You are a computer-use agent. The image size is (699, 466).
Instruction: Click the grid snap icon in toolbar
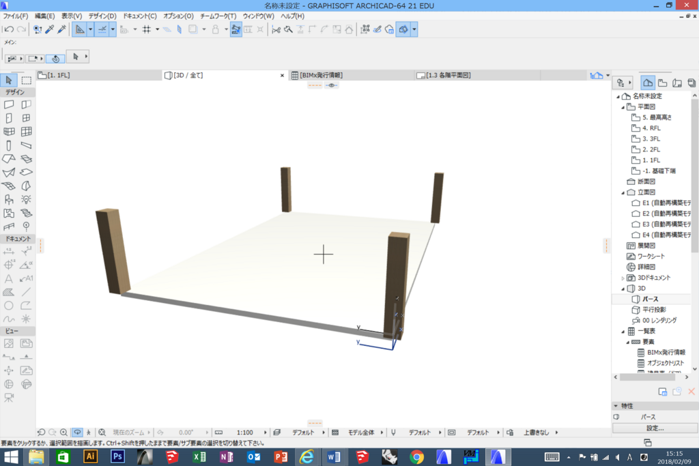pos(146,29)
